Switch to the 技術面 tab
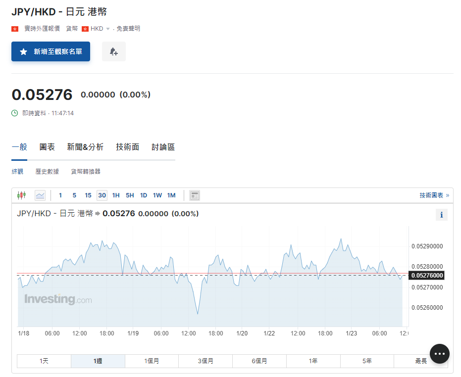 [127, 147]
